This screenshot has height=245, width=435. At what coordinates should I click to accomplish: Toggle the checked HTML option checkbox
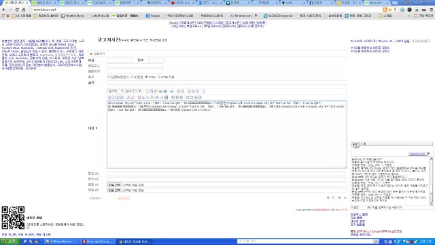tap(147, 77)
